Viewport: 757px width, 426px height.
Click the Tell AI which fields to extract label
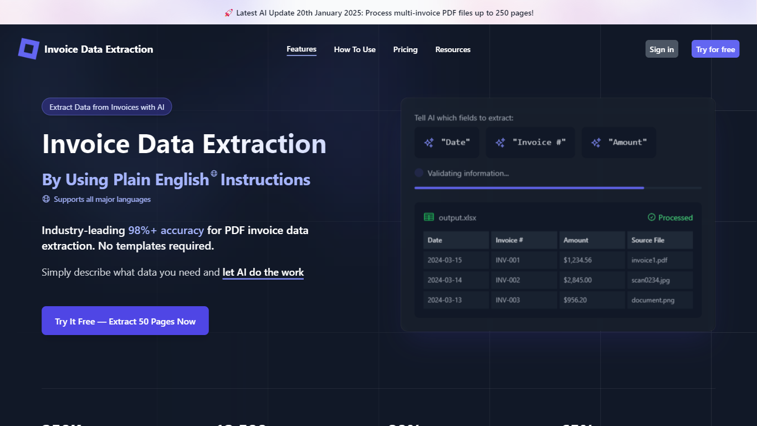[x=464, y=118]
